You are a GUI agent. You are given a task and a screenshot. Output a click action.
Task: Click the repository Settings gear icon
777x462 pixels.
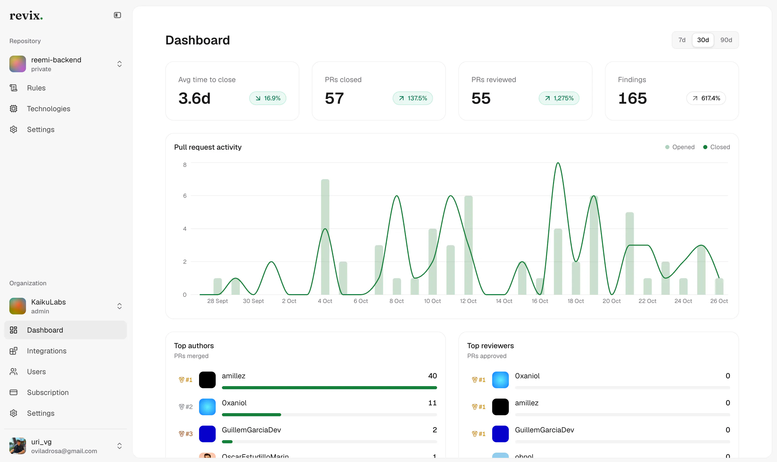point(14,129)
